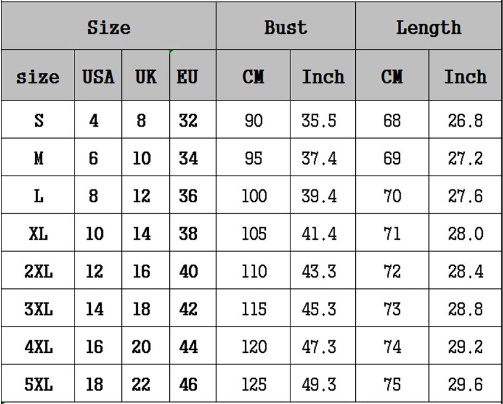
Task: Click the EU size 38 cell
Action: point(188,234)
